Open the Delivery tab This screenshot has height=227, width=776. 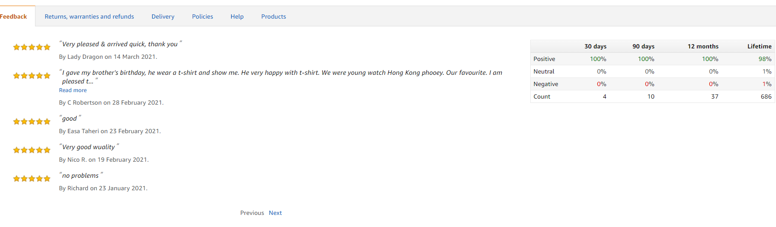click(x=163, y=16)
